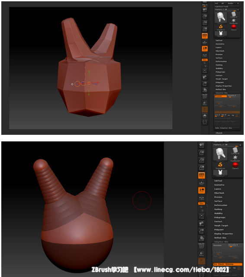245x277 pixels.
Task: Open Polypaint submenu in the lower screenshot
Action: 219,229
